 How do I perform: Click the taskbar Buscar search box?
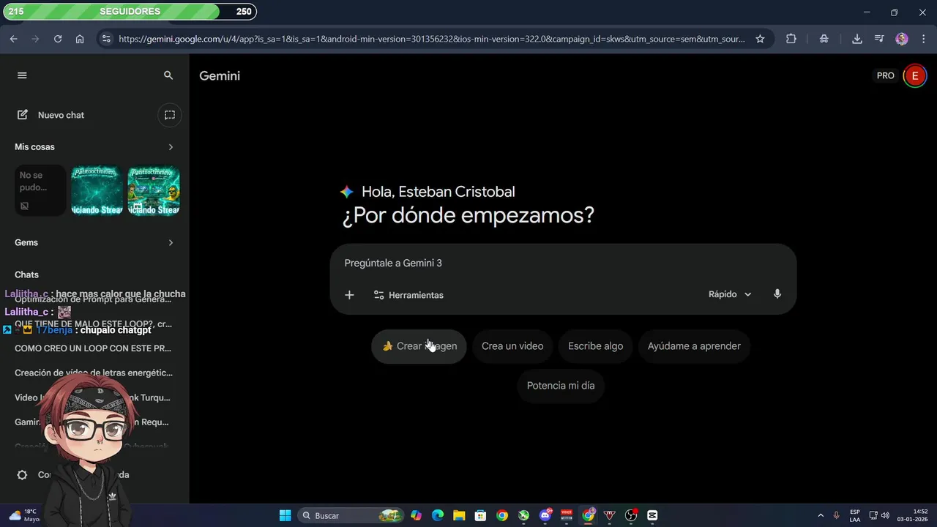[351, 515]
